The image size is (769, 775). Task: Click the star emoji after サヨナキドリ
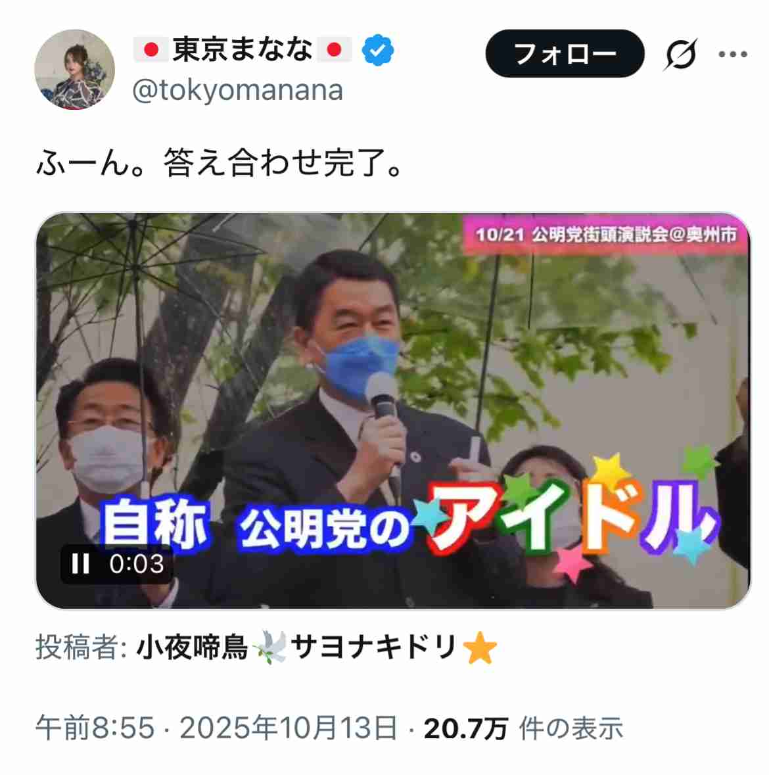tap(480, 647)
